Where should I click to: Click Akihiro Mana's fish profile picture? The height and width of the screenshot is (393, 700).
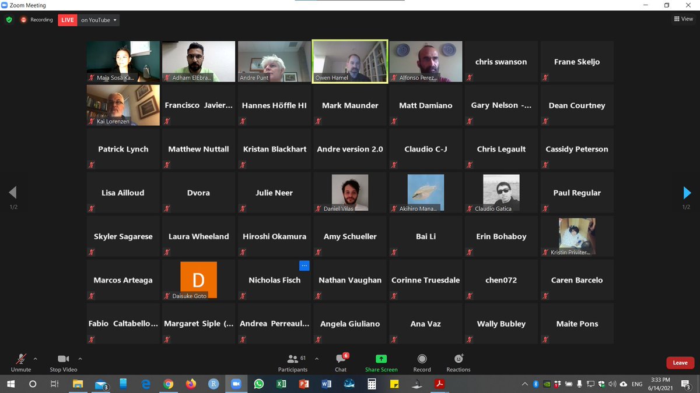[425, 193]
